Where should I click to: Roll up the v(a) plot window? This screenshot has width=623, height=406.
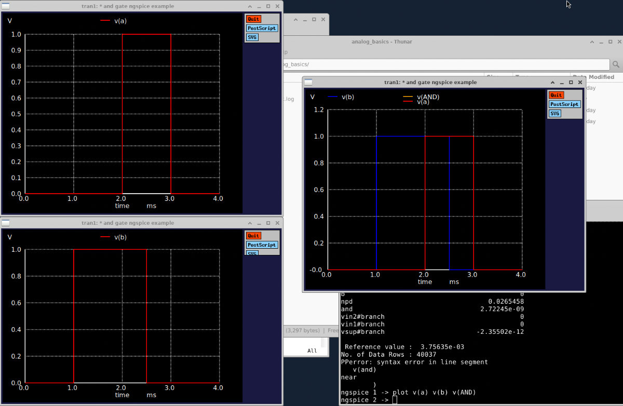tap(249, 6)
